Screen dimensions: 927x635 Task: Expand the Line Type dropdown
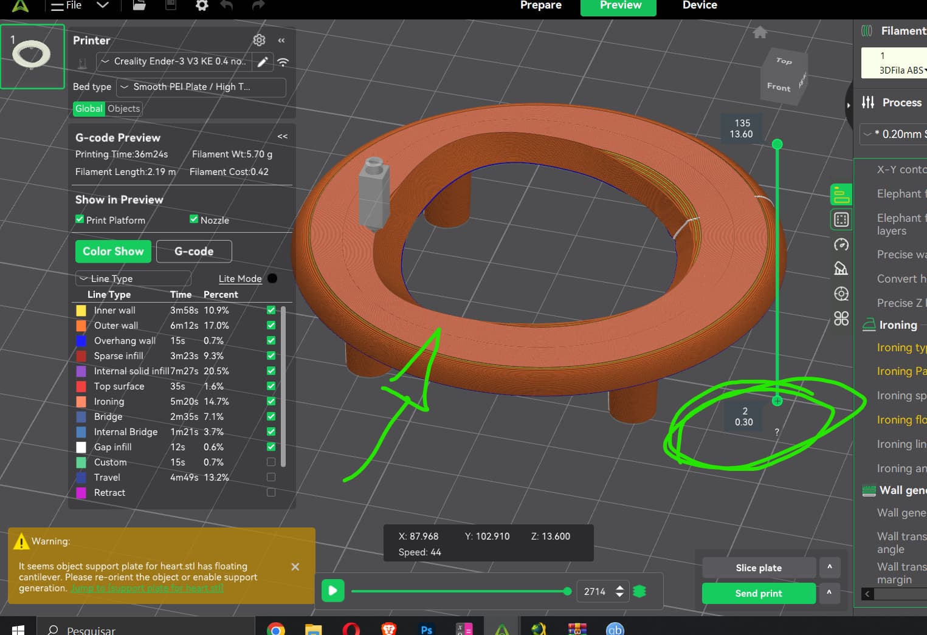click(x=133, y=278)
